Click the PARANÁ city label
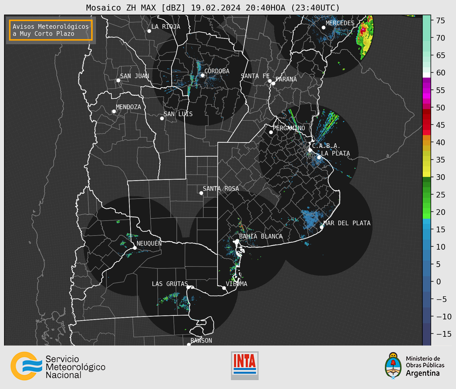The width and height of the screenshot is (456, 389). pos(286,79)
